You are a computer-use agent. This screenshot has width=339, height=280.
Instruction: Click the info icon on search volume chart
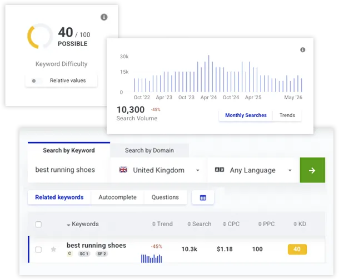pos(302,50)
